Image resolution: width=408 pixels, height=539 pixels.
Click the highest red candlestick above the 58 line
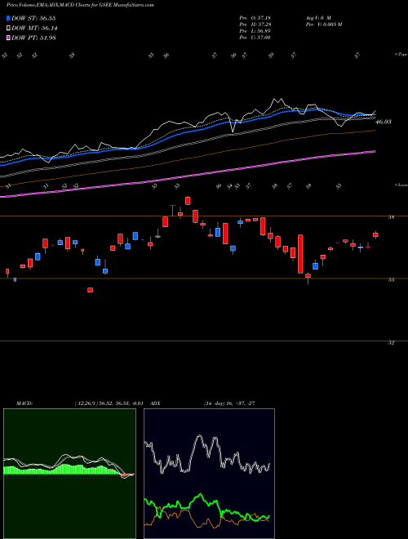188,201
